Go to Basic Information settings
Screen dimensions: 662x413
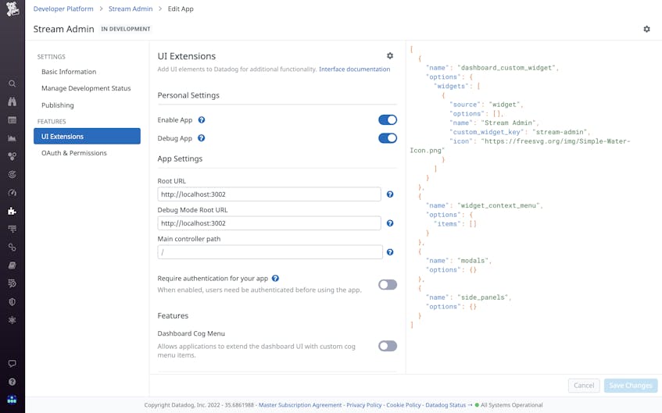pyautogui.click(x=69, y=72)
